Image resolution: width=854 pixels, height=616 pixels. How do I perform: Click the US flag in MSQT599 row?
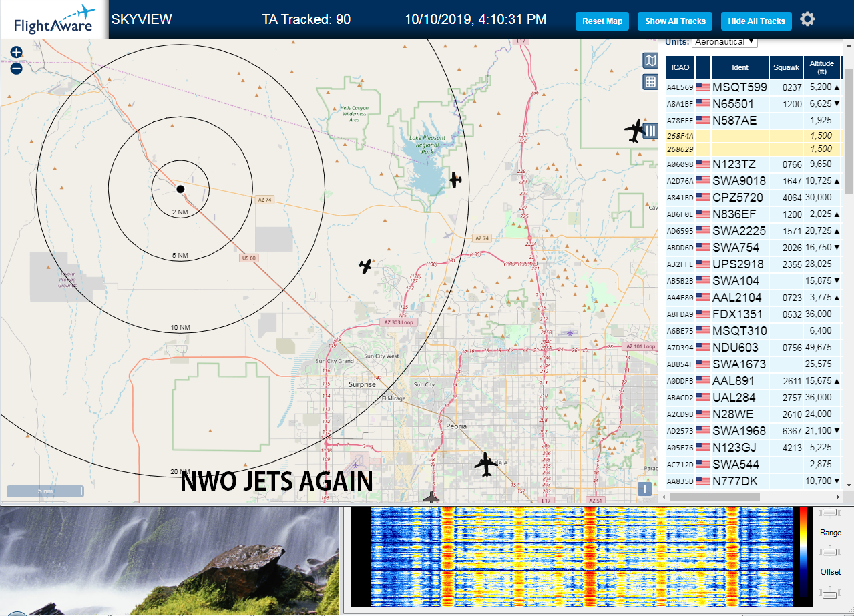coord(703,87)
